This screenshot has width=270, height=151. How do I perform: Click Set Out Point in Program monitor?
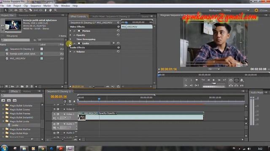pos(191,80)
